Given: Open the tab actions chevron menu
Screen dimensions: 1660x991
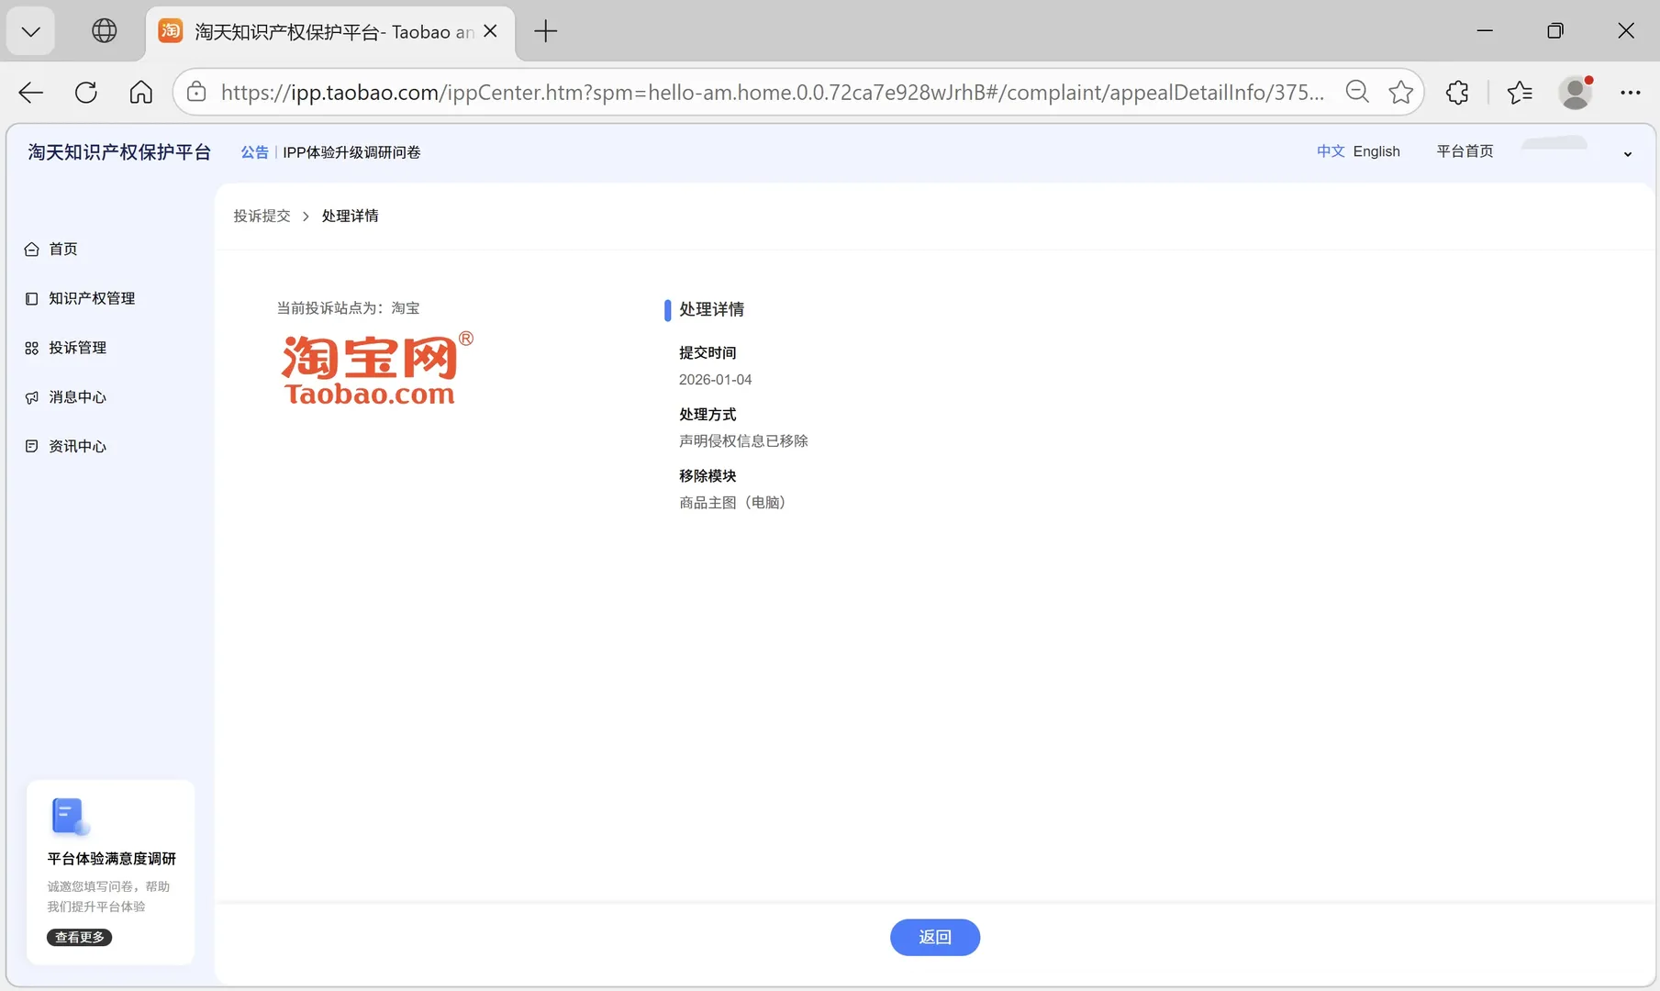Looking at the screenshot, I should [31, 31].
